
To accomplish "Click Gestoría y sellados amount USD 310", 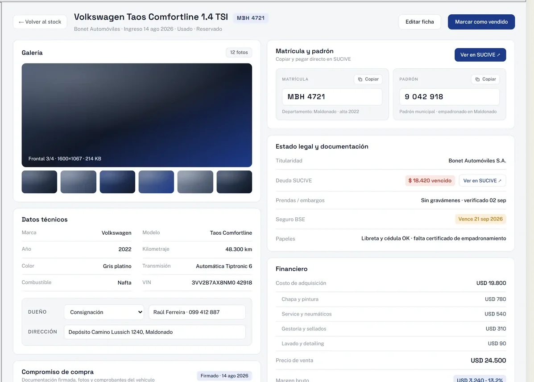I will coord(496,329).
